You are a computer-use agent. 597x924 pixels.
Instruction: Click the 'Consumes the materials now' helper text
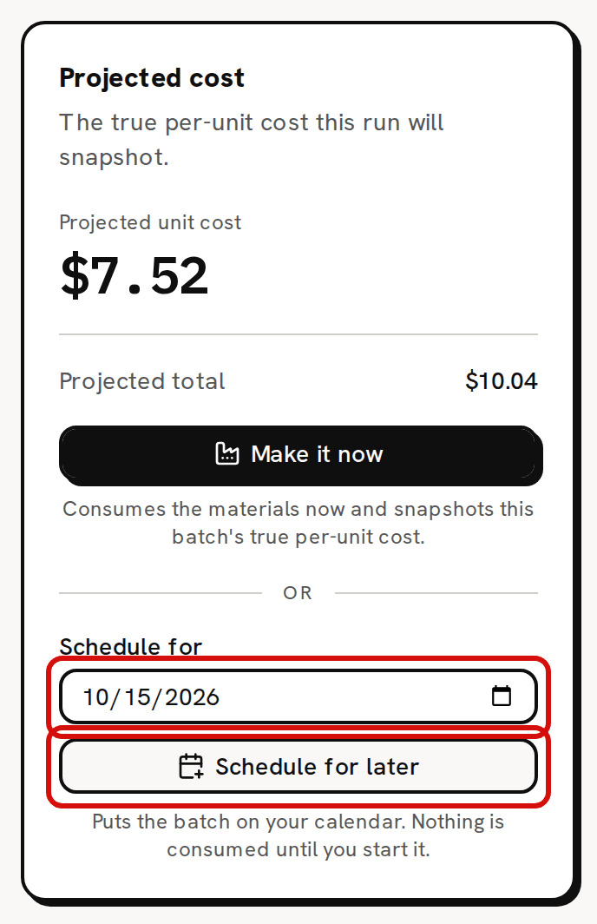pyautogui.click(x=298, y=523)
